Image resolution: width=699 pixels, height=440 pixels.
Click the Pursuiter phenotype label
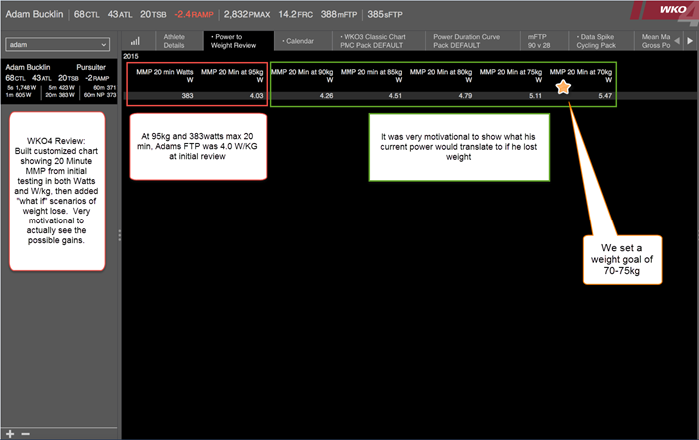pos(91,67)
